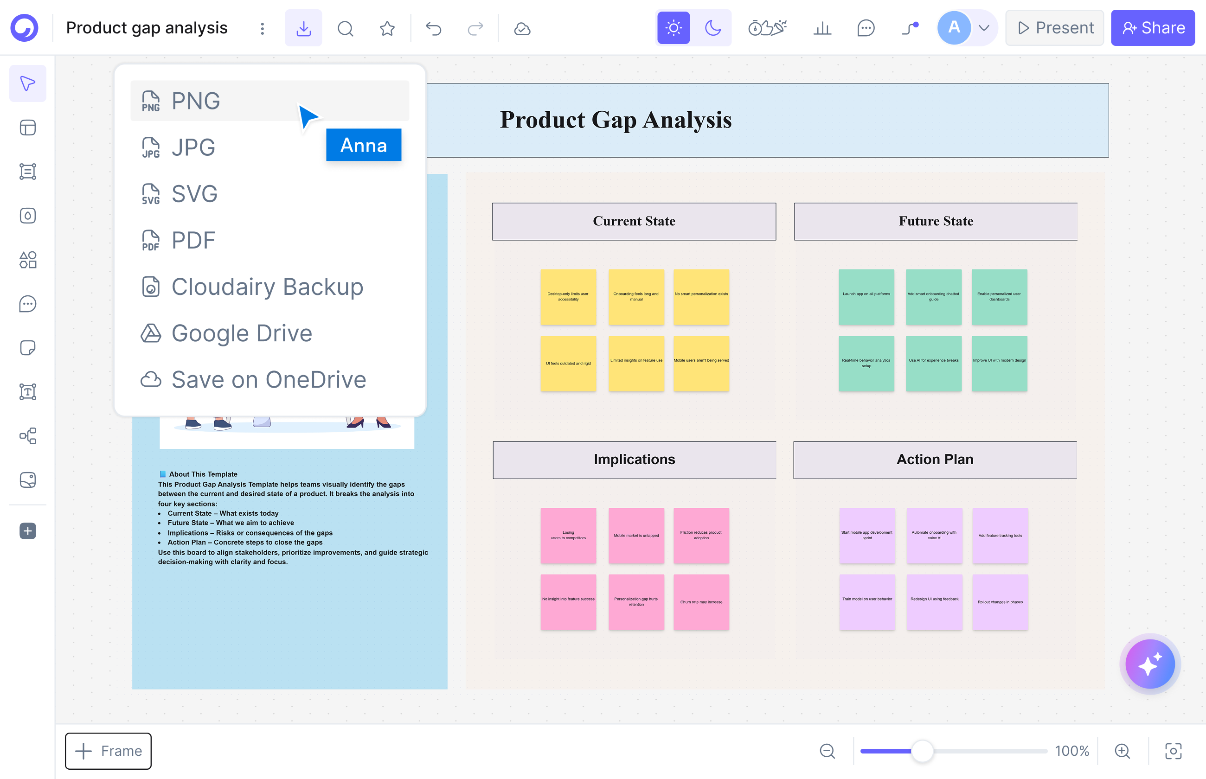The image size is (1206, 779).
Task: Open the AI assistant sparkle button
Action: pyautogui.click(x=1150, y=664)
